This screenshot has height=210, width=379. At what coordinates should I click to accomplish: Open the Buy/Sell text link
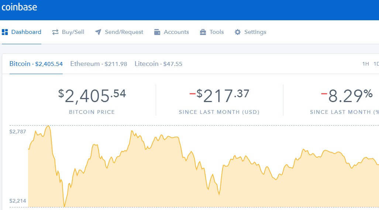pyautogui.click(x=73, y=32)
